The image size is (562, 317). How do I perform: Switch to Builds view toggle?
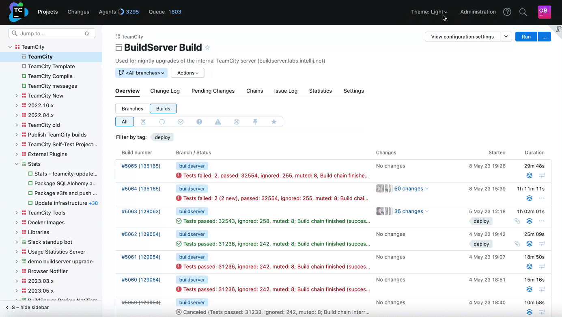click(163, 109)
